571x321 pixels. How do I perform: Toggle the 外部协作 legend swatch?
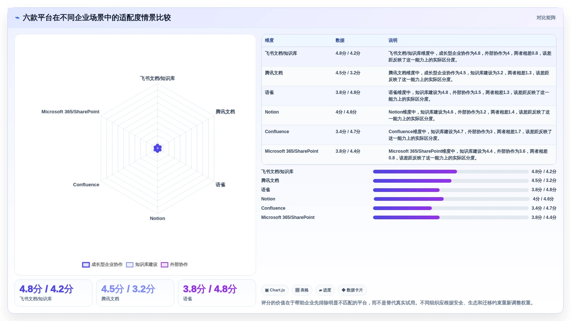pos(165,265)
